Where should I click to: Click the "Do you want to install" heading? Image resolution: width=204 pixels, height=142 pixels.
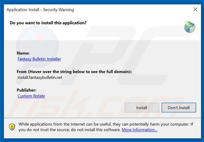coord(48,23)
